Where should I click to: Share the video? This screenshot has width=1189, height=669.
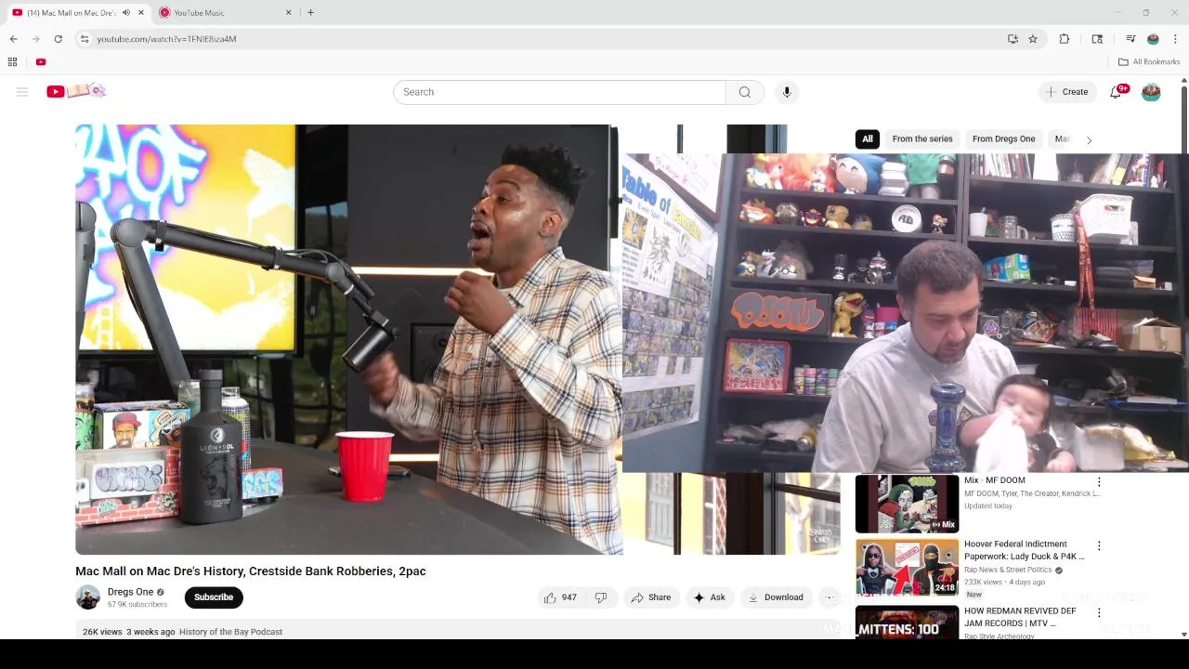tap(651, 597)
